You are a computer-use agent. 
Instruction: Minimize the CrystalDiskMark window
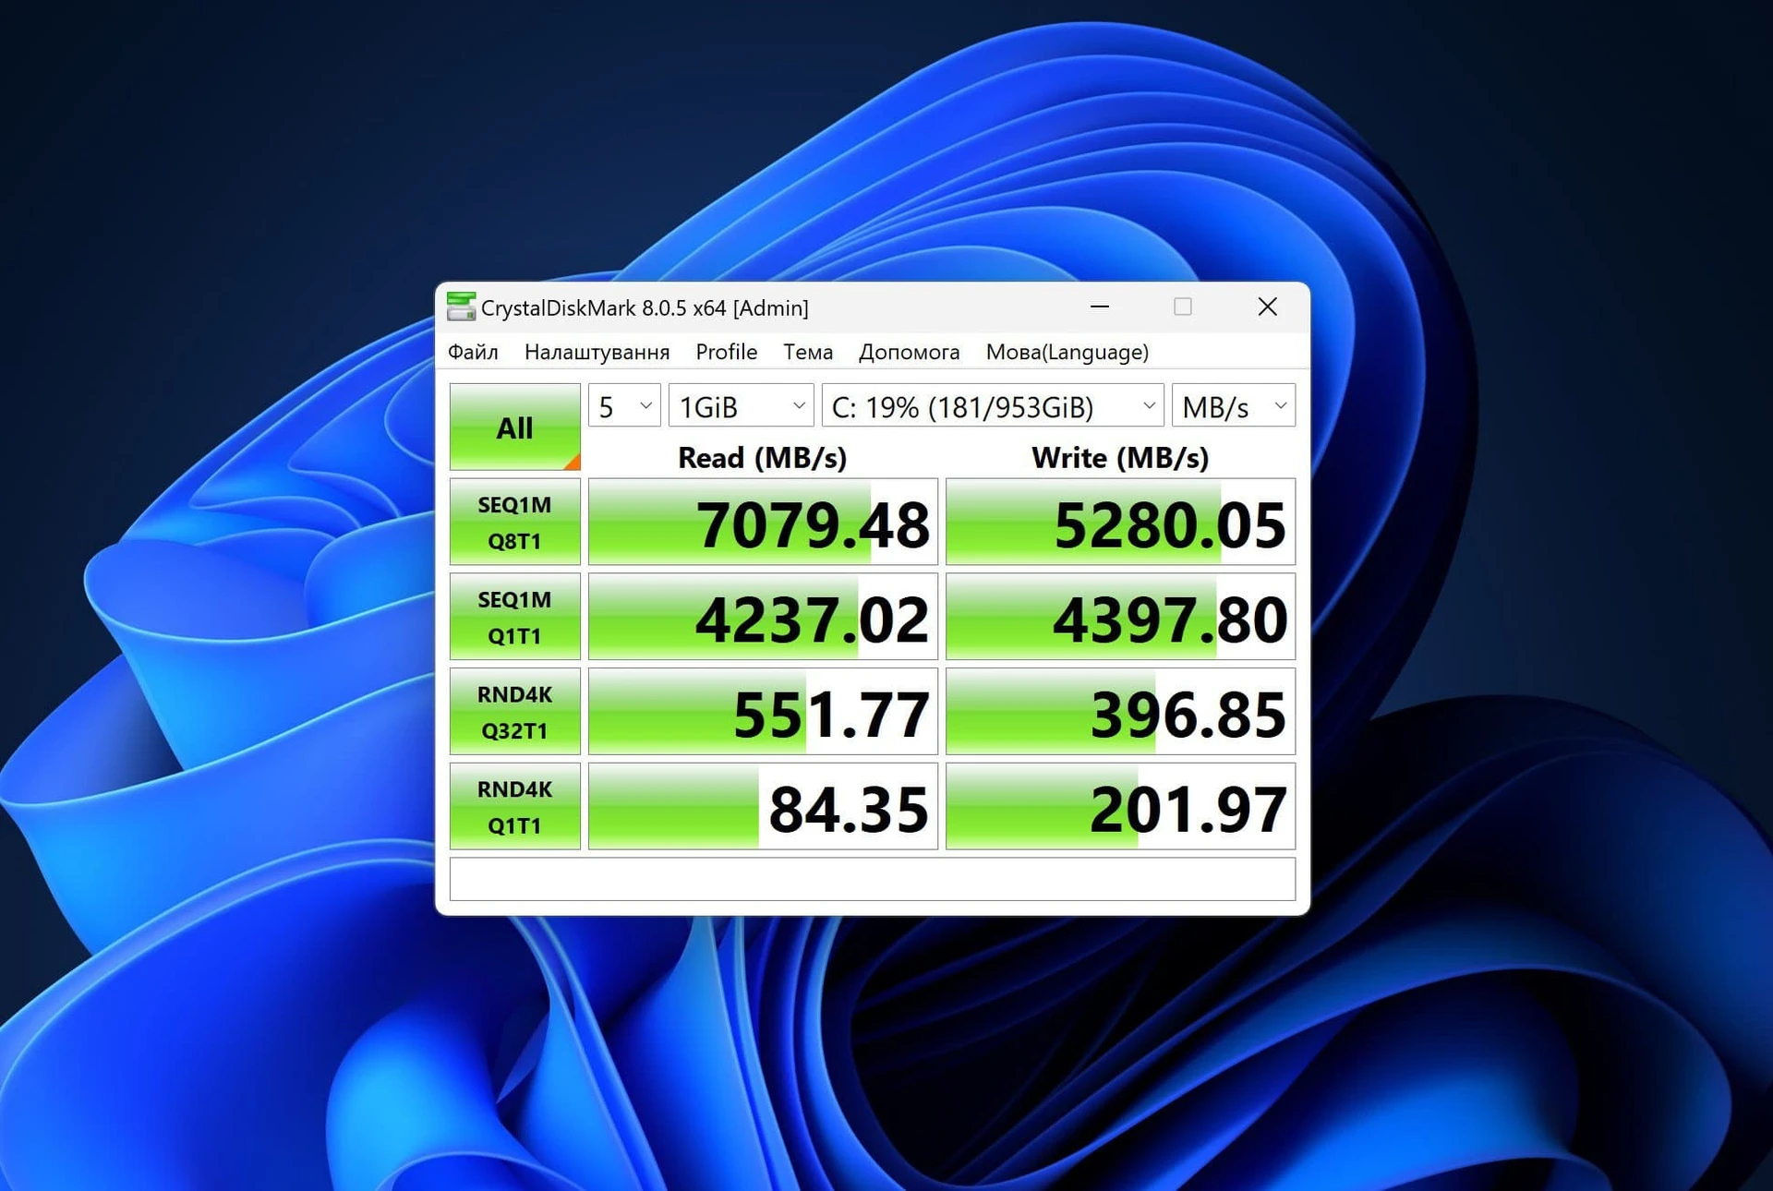click(1099, 307)
